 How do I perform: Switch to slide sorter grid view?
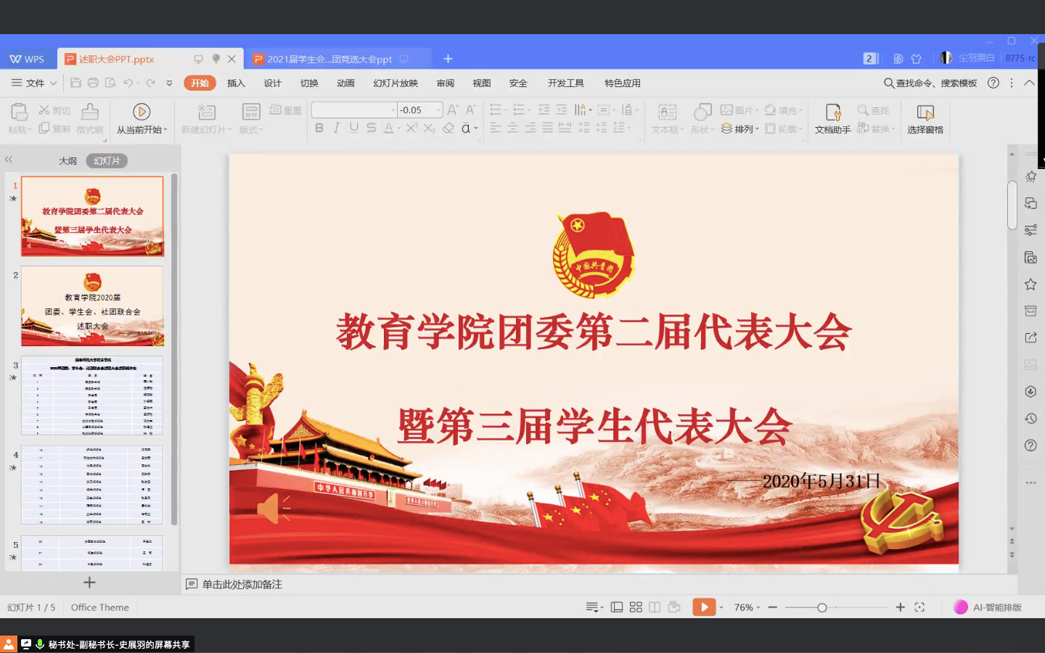636,607
